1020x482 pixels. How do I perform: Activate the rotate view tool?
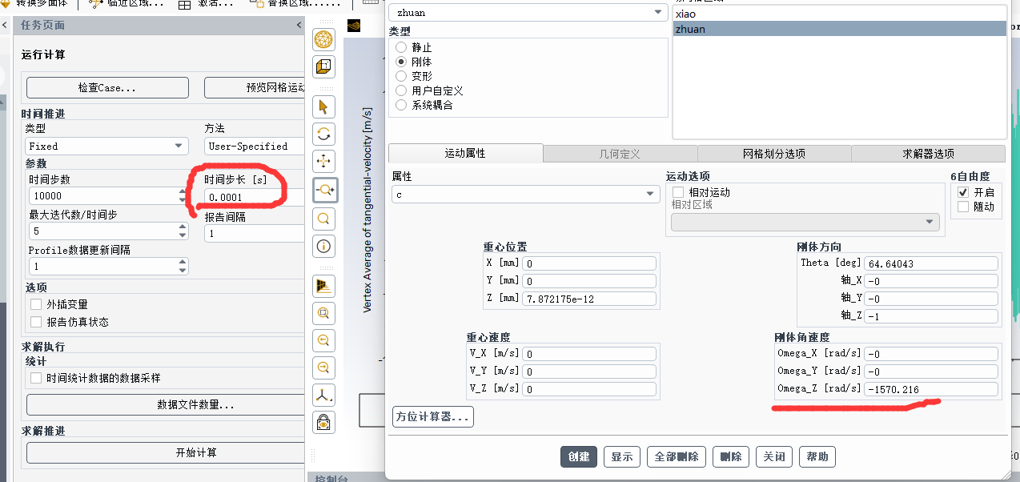(323, 135)
